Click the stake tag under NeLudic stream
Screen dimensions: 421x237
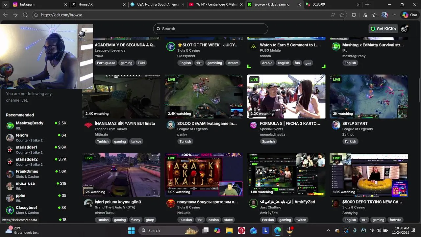pyautogui.click(x=229, y=220)
